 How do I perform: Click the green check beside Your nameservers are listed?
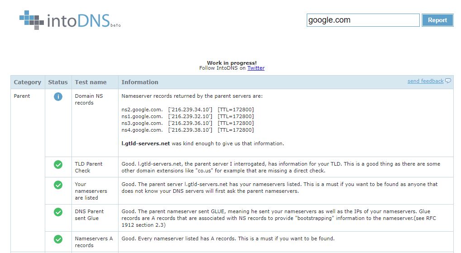[58, 185]
